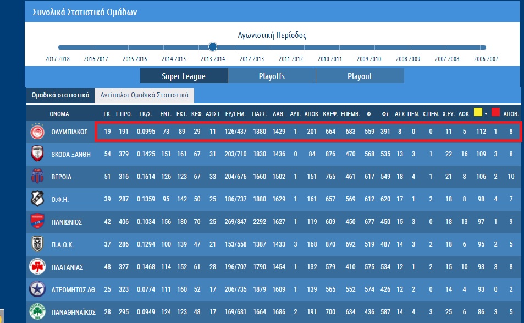
Task: Sort table by ΑΠΟΒ. column header
Action: (x=511, y=114)
